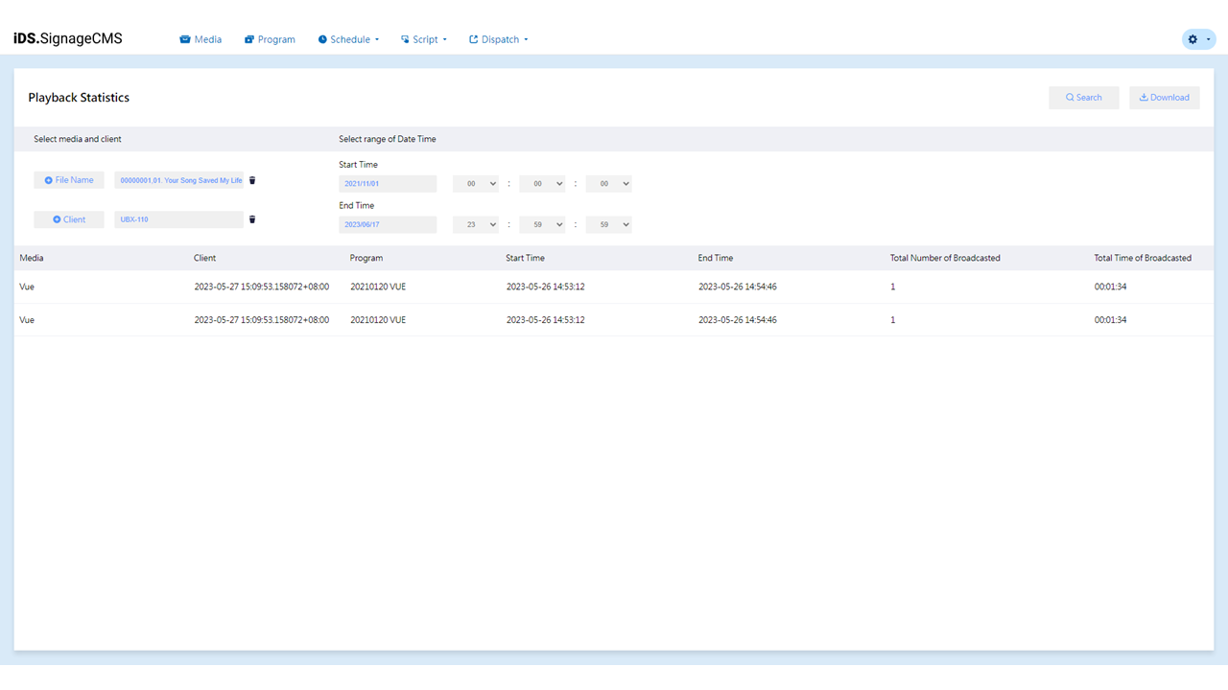The image size is (1228, 690).
Task: Download the playback statistics
Action: pos(1164,98)
